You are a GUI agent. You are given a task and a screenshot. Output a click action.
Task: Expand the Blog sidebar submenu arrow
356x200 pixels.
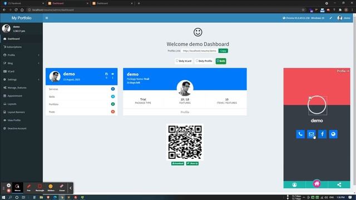tap(38, 63)
